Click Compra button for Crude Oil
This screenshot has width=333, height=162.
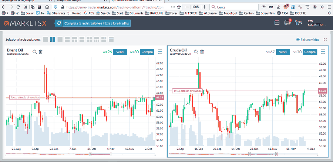click(310, 52)
